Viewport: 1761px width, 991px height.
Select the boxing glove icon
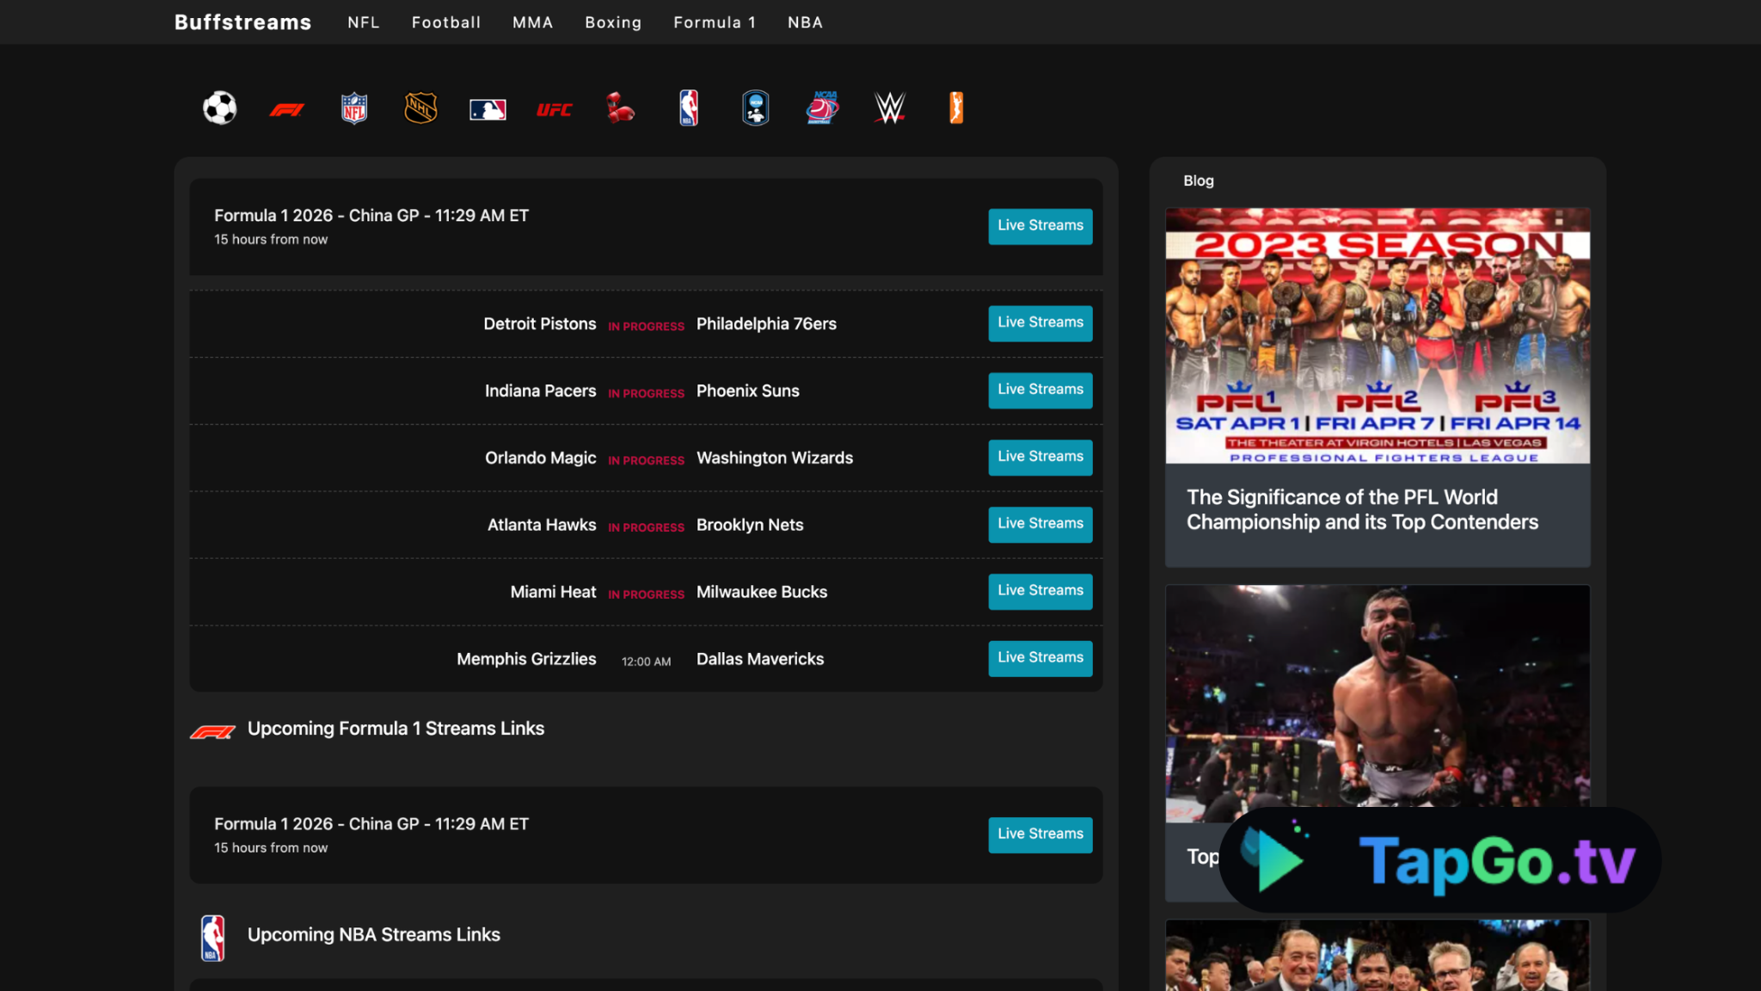pos(621,108)
